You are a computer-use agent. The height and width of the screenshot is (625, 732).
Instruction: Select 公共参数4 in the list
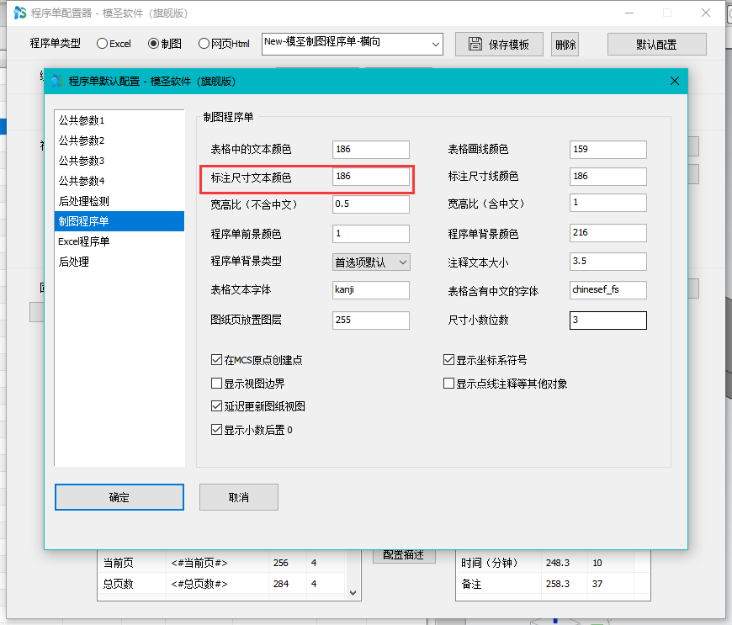(x=119, y=181)
